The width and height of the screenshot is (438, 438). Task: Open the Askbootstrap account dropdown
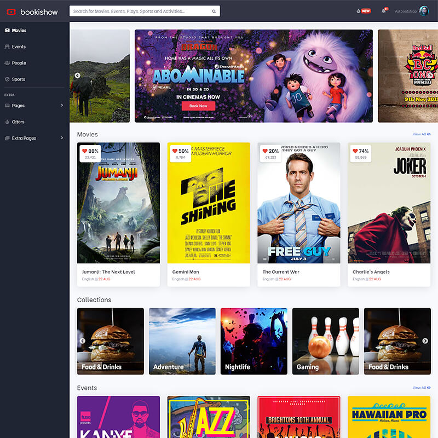[406, 11]
